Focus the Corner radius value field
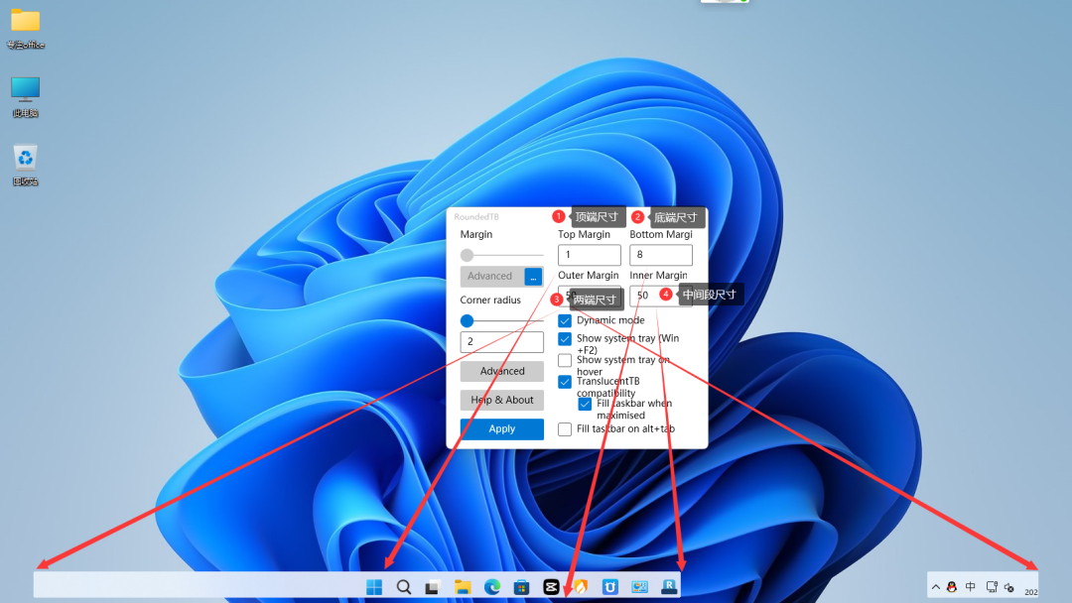The image size is (1072, 603). click(502, 341)
